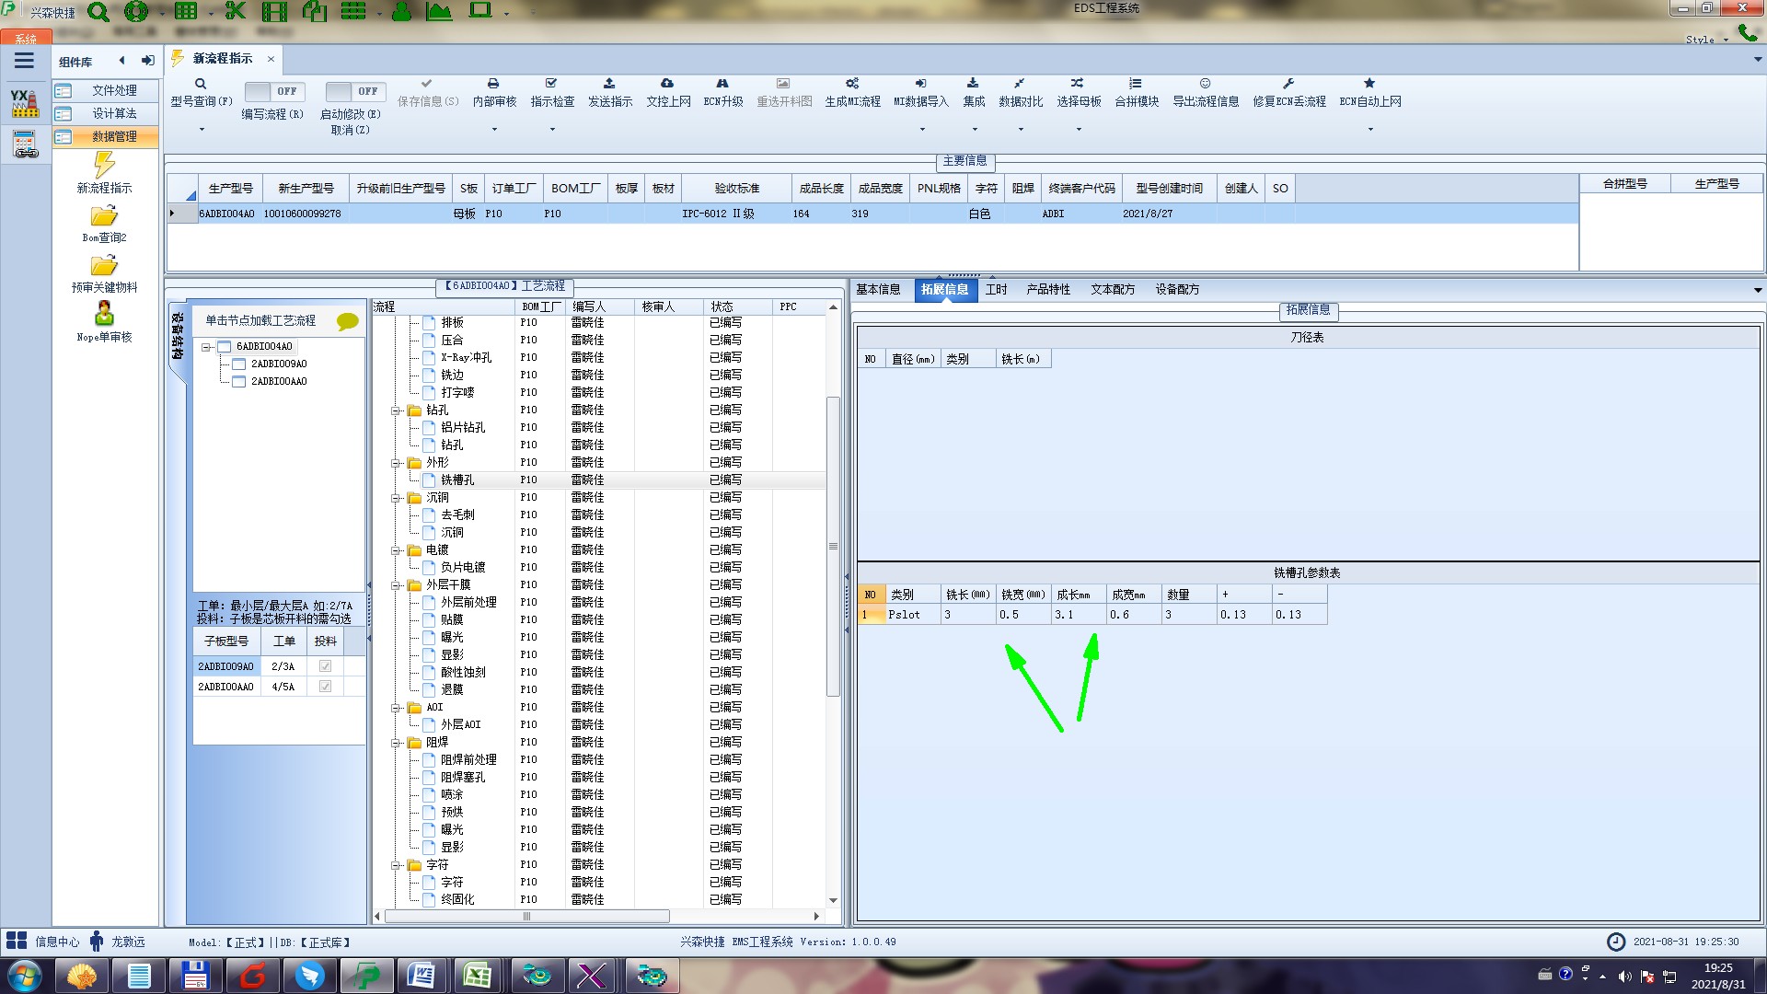Switch to the 基本信息 tab

pos(878,289)
